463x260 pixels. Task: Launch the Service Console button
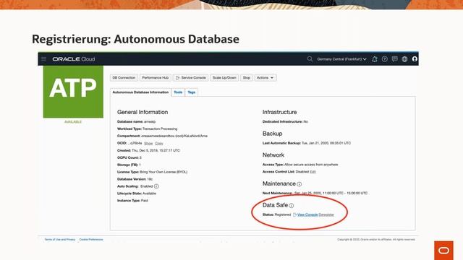(x=190, y=78)
